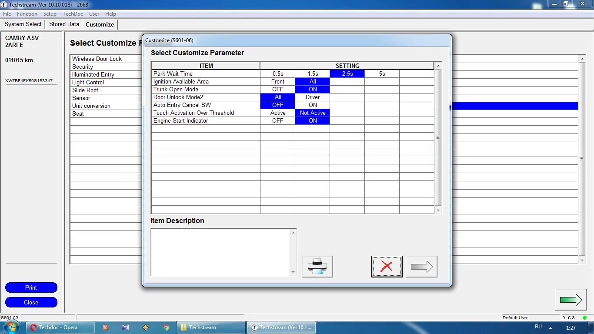Click the main list scrollbar down arrow
This screenshot has height=334, width=594.
[x=583, y=261]
